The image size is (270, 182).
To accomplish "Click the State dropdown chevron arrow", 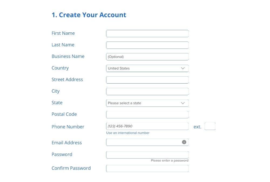I will (x=183, y=103).
